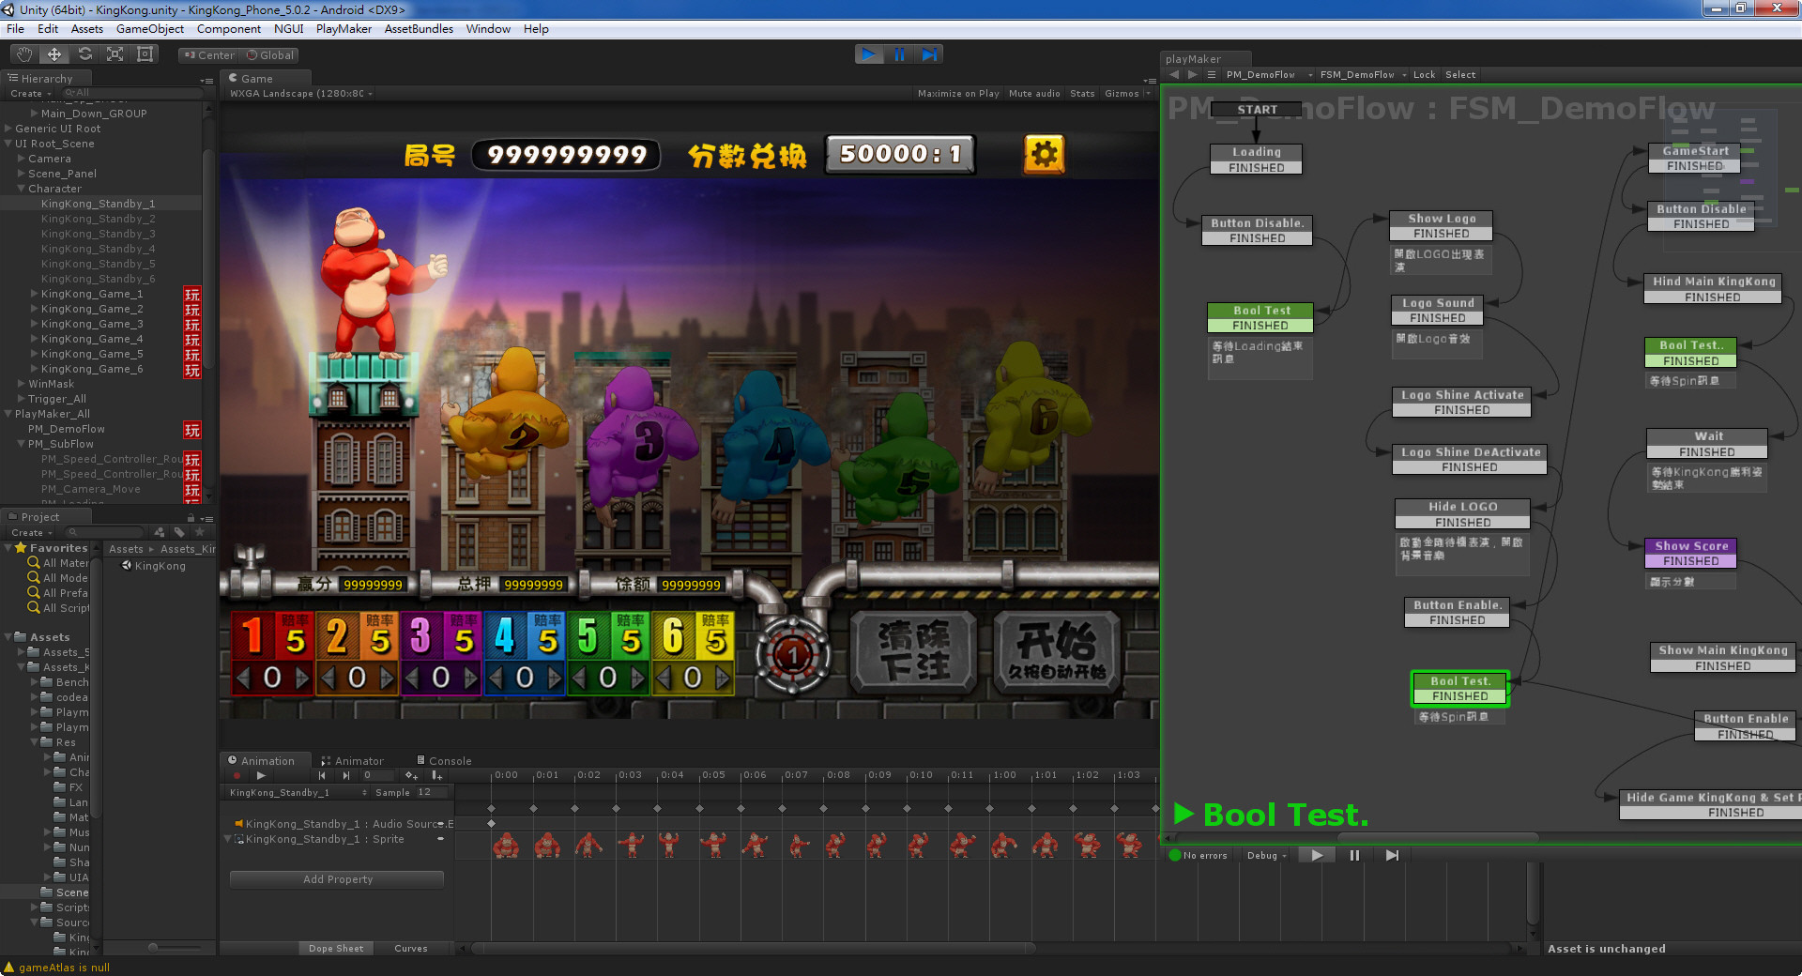The image size is (1802, 976).
Task: Click playMaker back navigation arrow
Action: click(1174, 74)
